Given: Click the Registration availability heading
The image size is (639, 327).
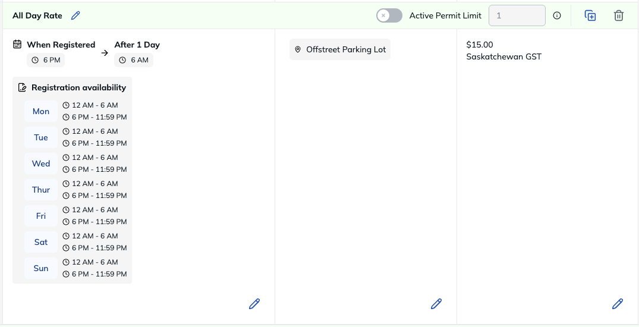Looking at the screenshot, I should click(x=78, y=87).
